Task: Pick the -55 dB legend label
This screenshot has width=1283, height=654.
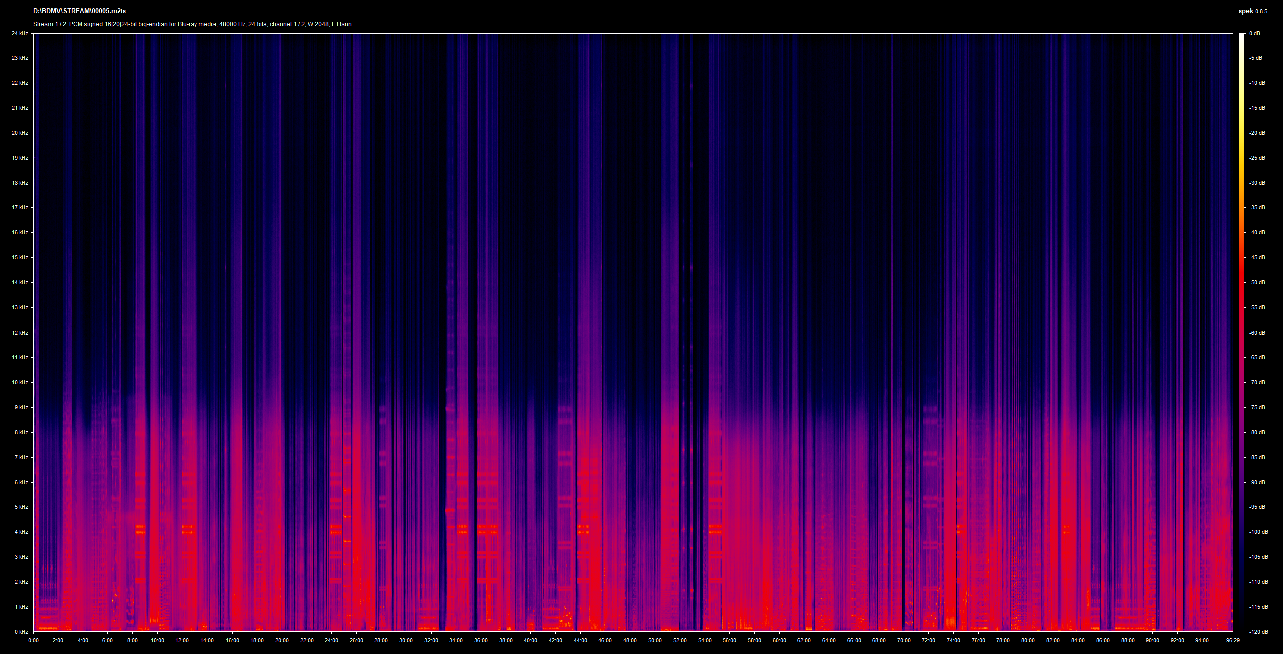Action: pyautogui.click(x=1257, y=307)
